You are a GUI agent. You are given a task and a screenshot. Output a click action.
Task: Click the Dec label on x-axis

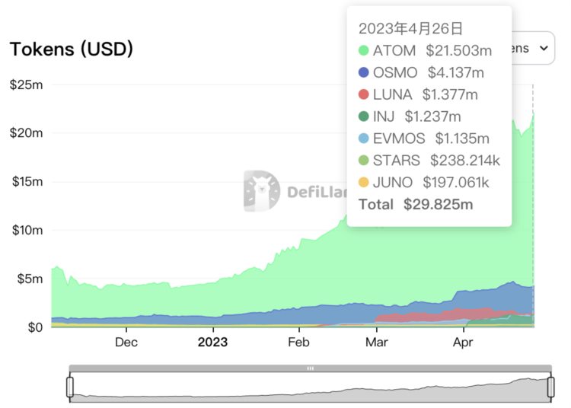(x=126, y=342)
